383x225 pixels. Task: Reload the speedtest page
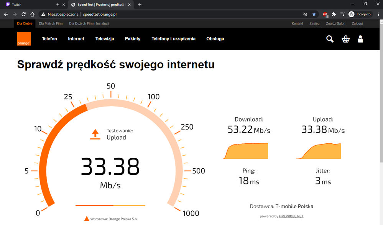23,15
